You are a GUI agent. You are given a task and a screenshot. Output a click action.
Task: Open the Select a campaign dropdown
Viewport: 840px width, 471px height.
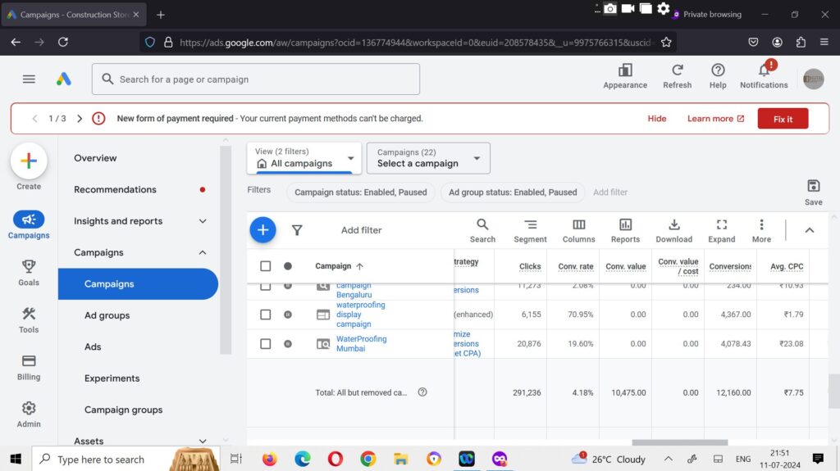tap(428, 158)
